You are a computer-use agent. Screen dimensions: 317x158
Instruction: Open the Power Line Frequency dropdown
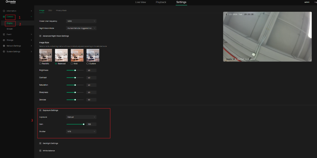81,21
